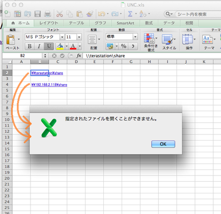Click the fx insert function button
The width and height of the screenshot is (221, 214).
click(79, 56)
